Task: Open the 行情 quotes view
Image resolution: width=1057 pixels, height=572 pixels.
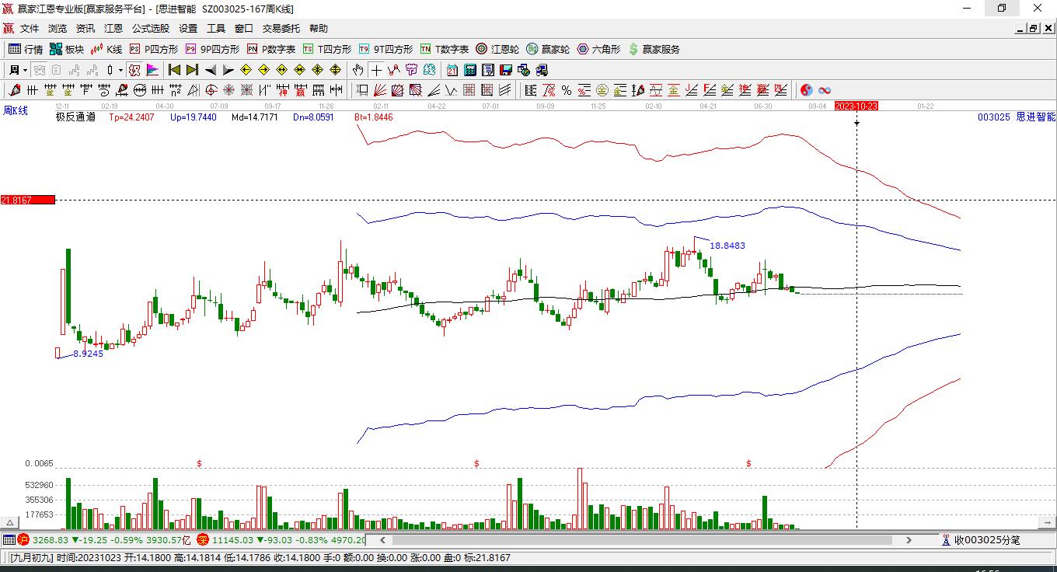Action: coord(26,49)
